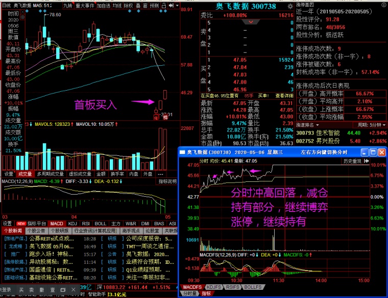Expand the chart toolbar dropdown arrow
The height and width of the screenshot is (298, 388).
click(177, 6)
